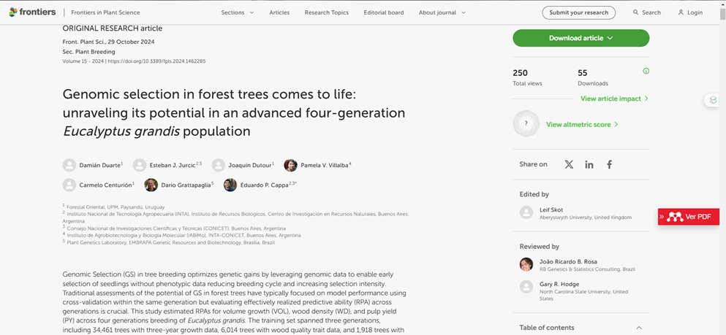The height and width of the screenshot is (335, 726).
Task: Open the Frontiers logo home link
Action: (32, 12)
